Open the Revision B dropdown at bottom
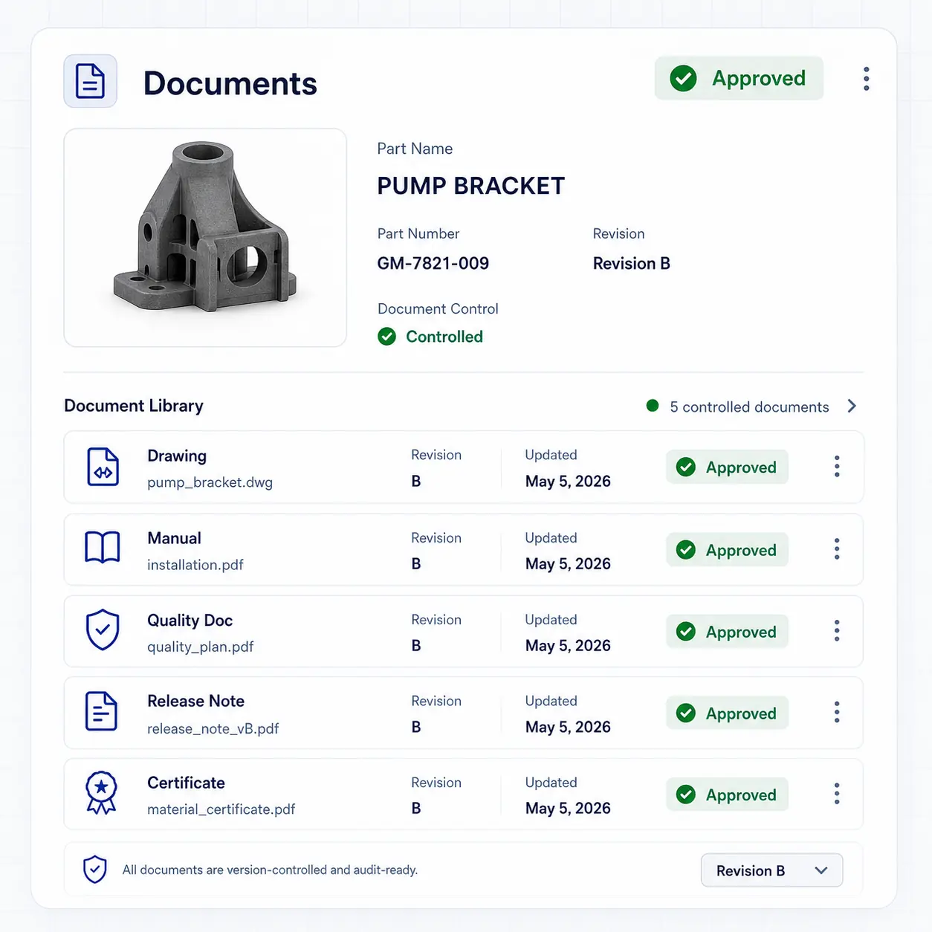932x932 pixels. [x=771, y=870]
